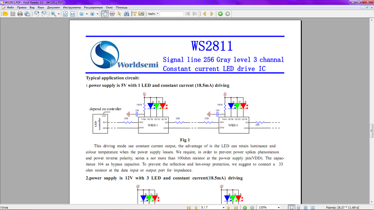Click the WS2811 heading text
This screenshot has width=374, height=210.
pos(212,46)
